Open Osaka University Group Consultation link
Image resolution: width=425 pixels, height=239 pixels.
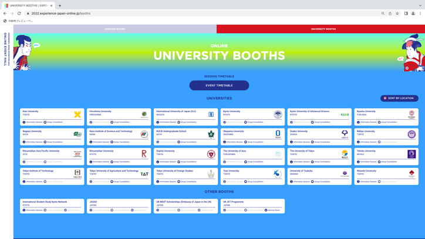click(x=321, y=142)
